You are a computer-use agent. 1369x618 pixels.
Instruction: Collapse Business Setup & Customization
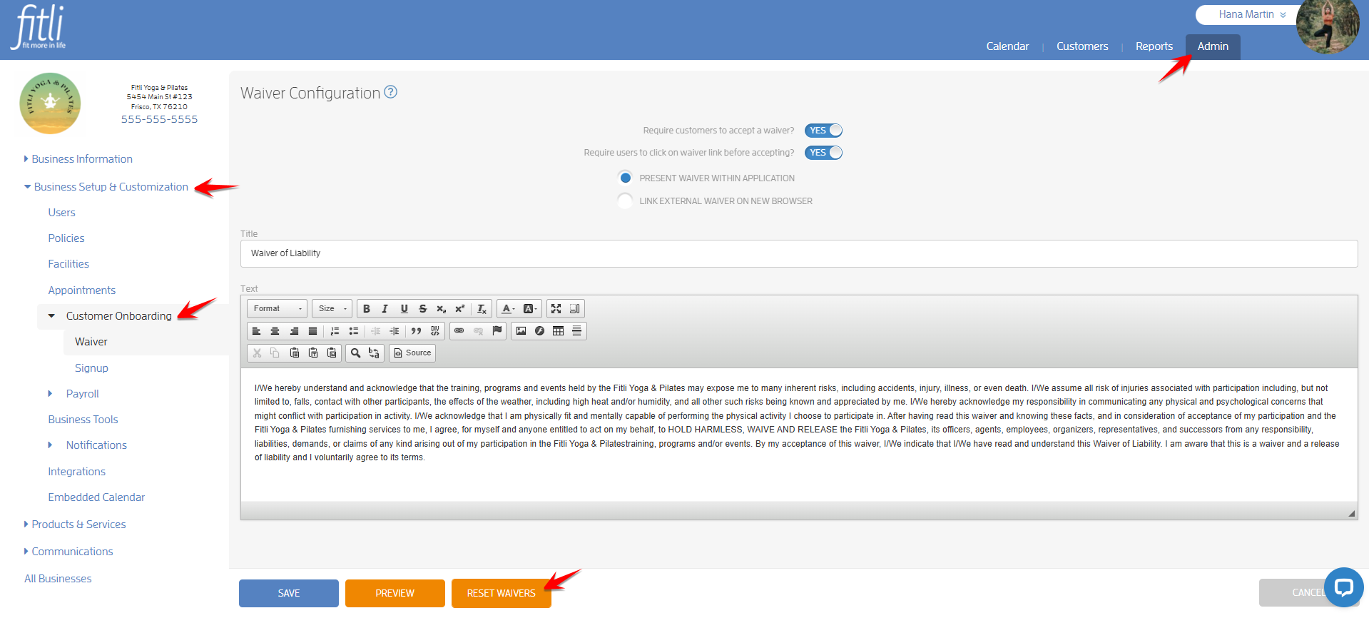click(x=106, y=187)
